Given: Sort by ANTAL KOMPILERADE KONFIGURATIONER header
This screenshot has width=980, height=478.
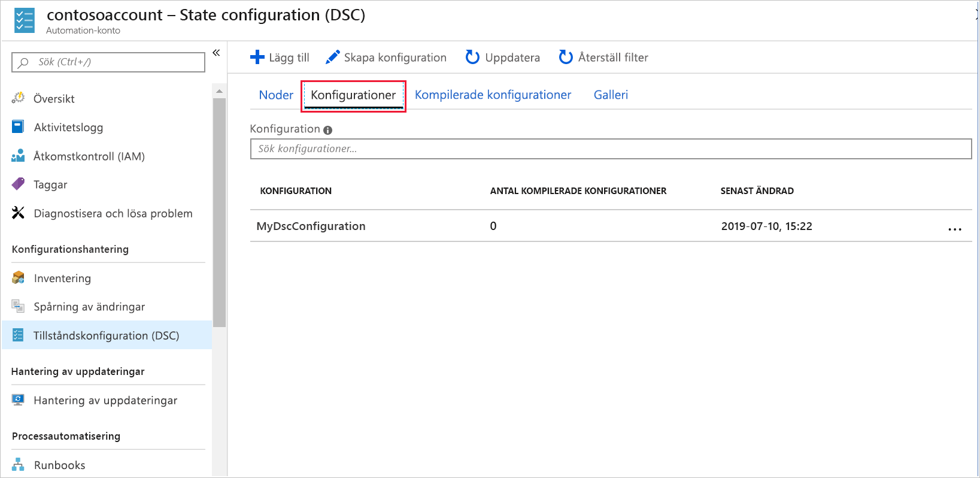Looking at the screenshot, I should pyautogui.click(x=578, y=191).
